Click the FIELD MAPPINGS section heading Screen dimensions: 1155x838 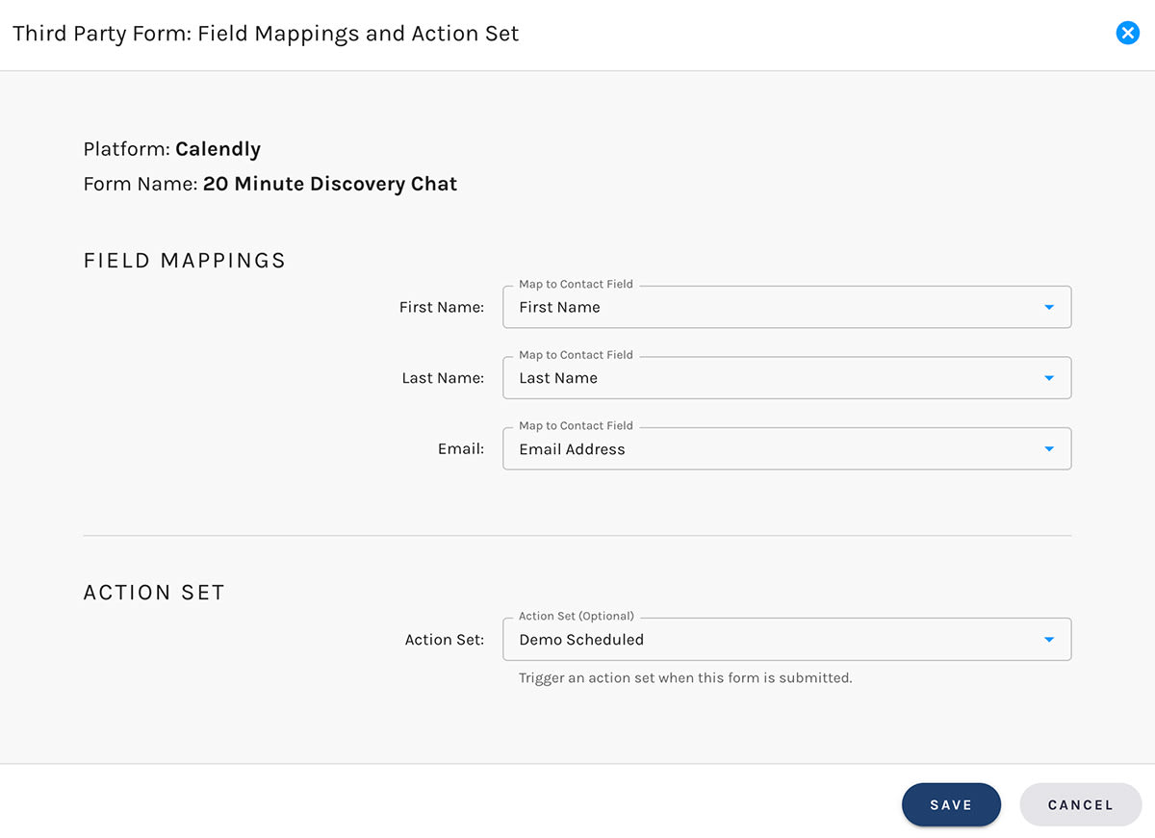184,260
